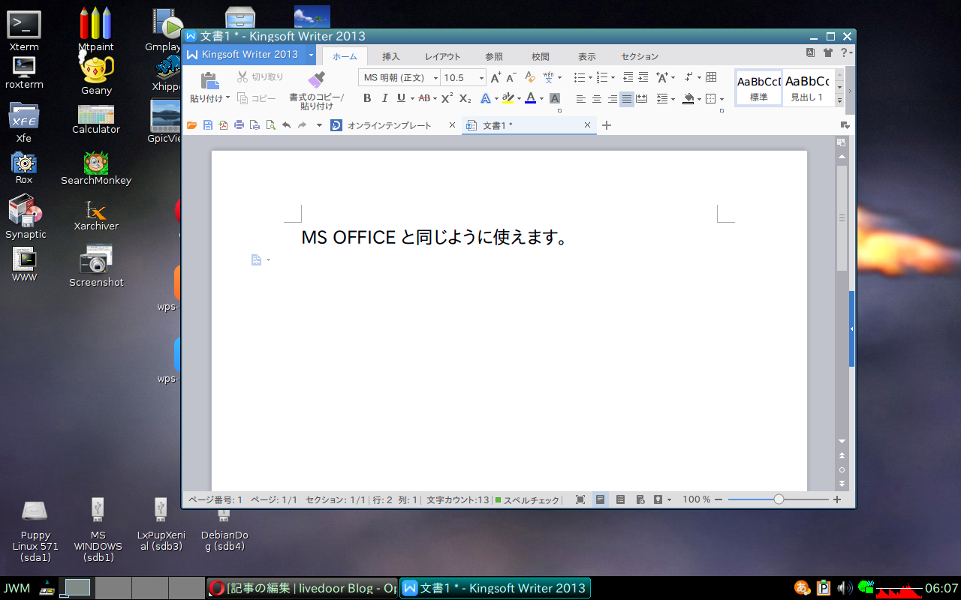Click the zoom out minus button
The image size is (961, 600).
coord(718,499)
